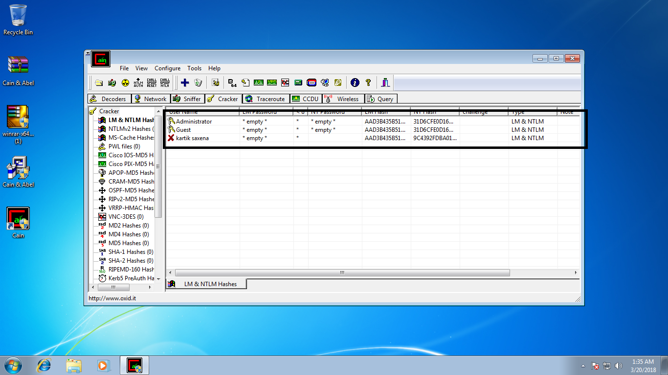
Task: Select MD5 Hashes (0) in Cracker tree
Action: [128, 243]
